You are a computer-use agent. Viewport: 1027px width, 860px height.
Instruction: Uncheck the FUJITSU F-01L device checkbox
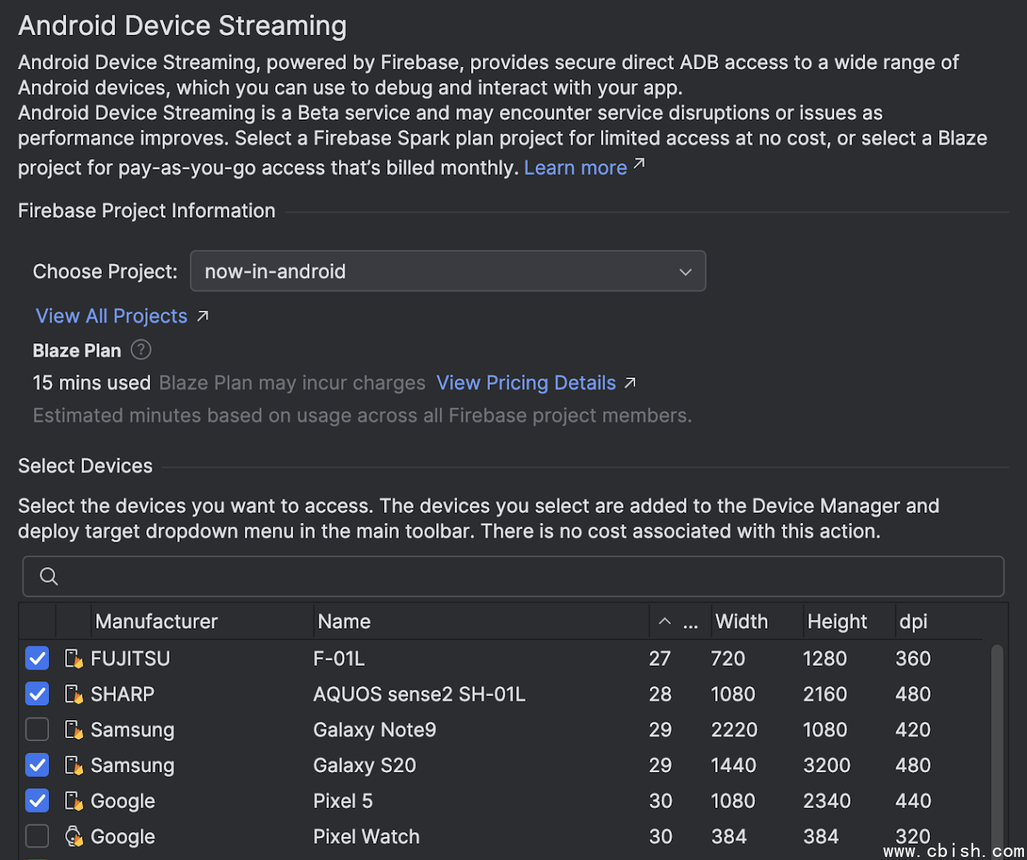point(37,659)
